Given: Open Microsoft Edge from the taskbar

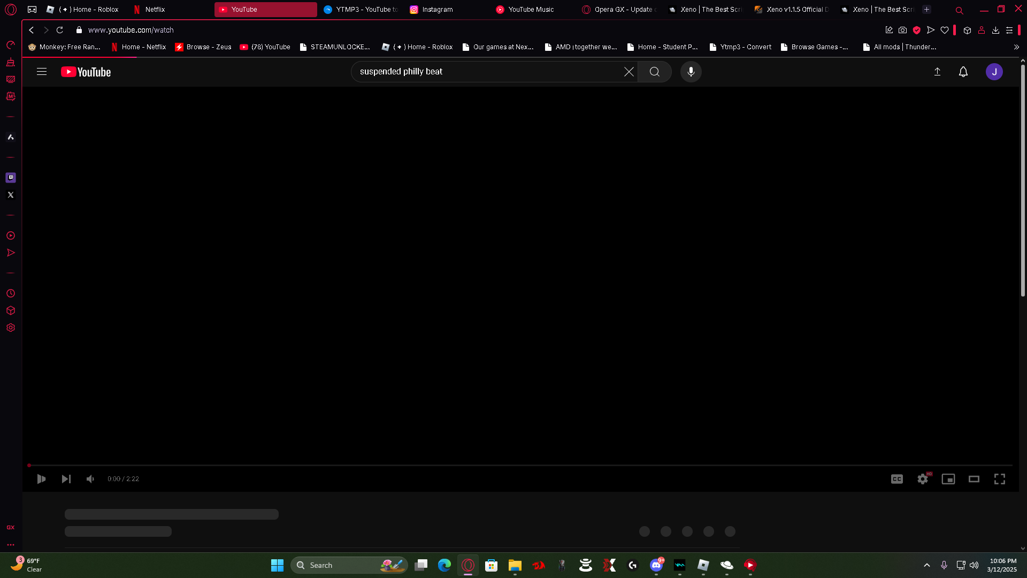Looking at the screenshot, I should (444, 565).
